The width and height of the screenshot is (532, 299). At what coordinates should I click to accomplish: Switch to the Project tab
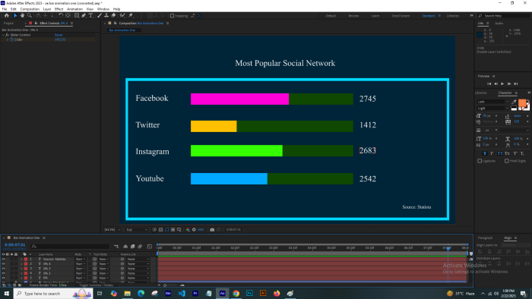[8, 23]
